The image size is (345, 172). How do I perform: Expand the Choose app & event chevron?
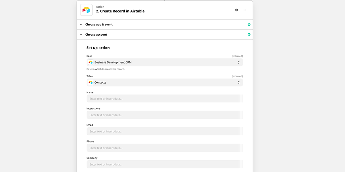coord(81,25)
